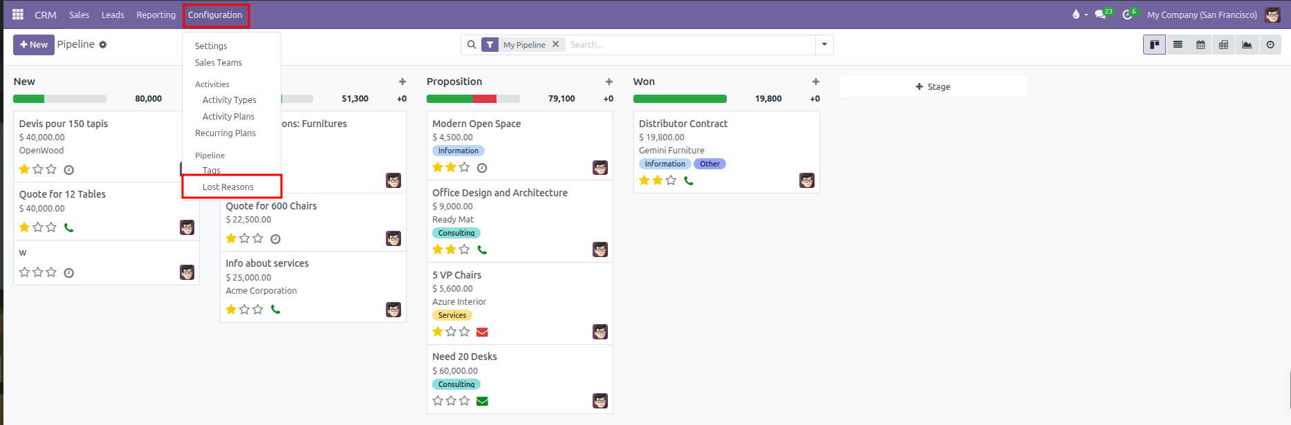Image resolution: width=1291 pixels, height=425 pixels.
Task: Set third star on Office Design and Architecture
Action: 465,249
